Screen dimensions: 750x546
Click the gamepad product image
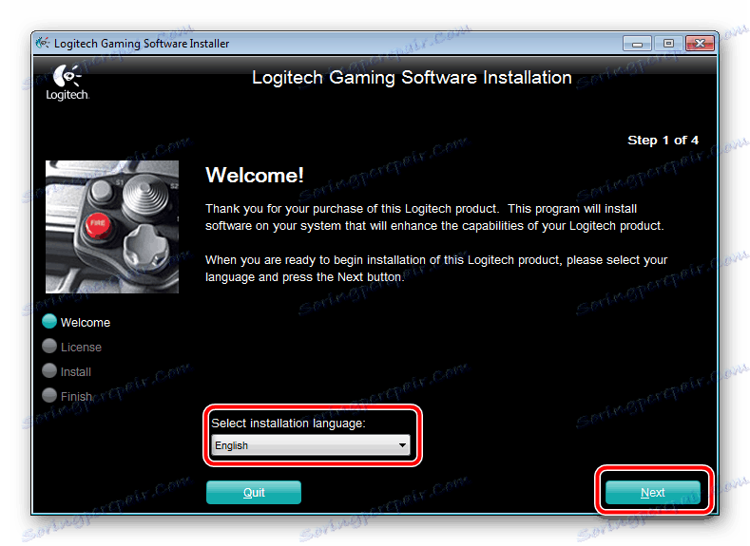(112, 227)
